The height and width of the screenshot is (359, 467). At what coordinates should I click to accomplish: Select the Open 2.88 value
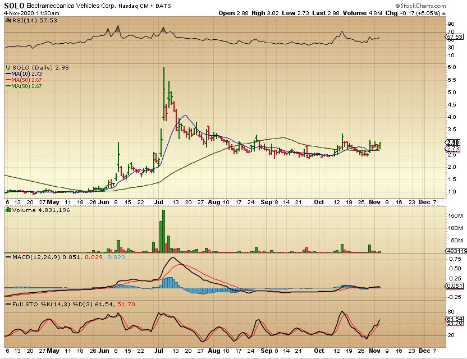(x=233, y=13)
